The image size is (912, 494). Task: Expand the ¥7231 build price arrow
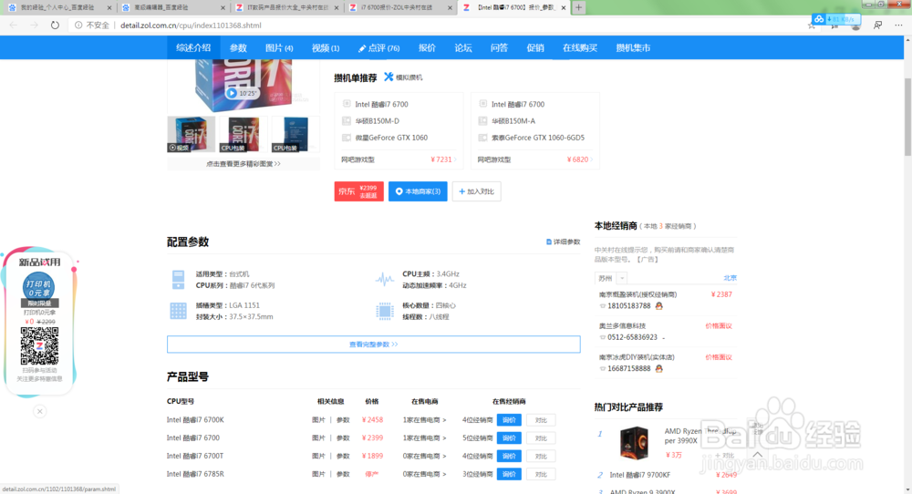click(x=455, y=160)
